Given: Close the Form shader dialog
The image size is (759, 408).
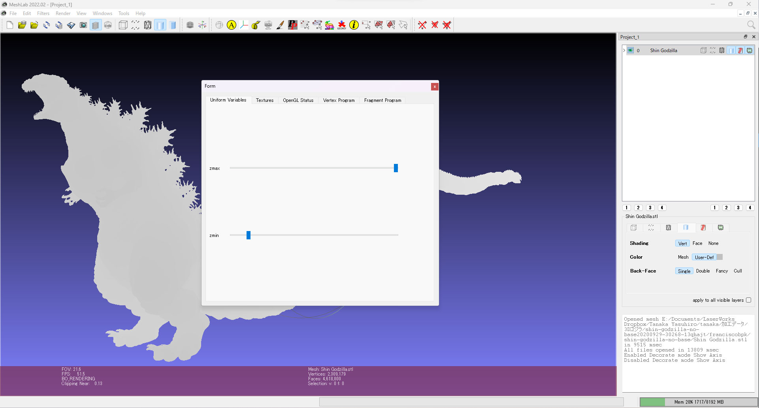Looking at the screenshot, I should click(435, 86).
